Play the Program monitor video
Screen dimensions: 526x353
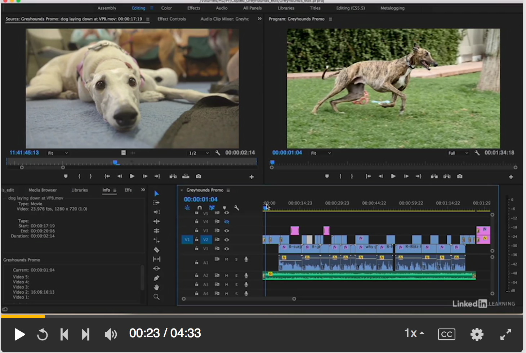(393, 176)
